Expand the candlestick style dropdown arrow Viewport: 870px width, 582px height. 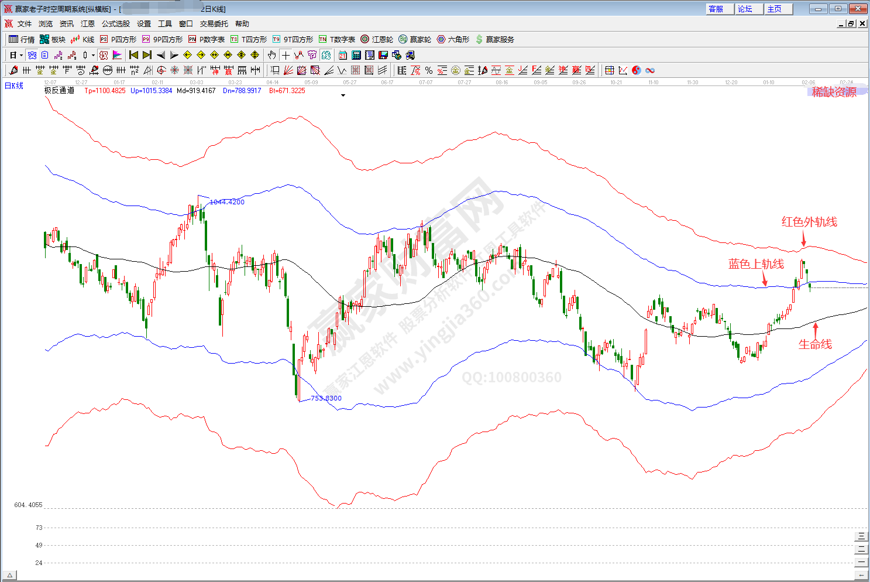(x=93, y=56)
